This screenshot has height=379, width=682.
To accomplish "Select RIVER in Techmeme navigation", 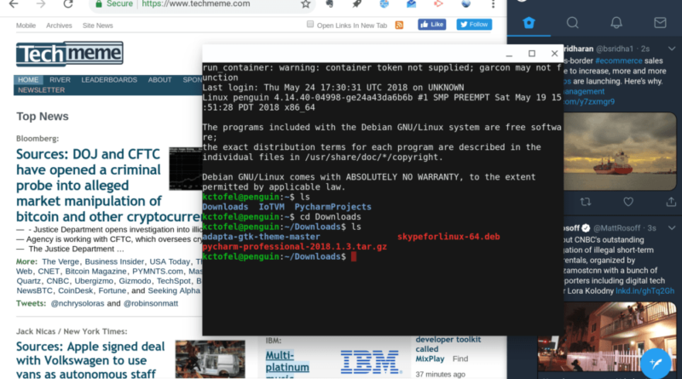I will click(60, 80).
